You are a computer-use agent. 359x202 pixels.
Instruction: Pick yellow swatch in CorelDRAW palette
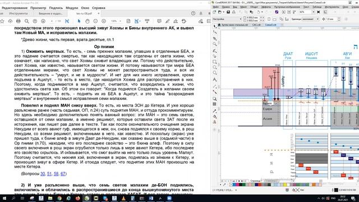[x=285, y=185]
